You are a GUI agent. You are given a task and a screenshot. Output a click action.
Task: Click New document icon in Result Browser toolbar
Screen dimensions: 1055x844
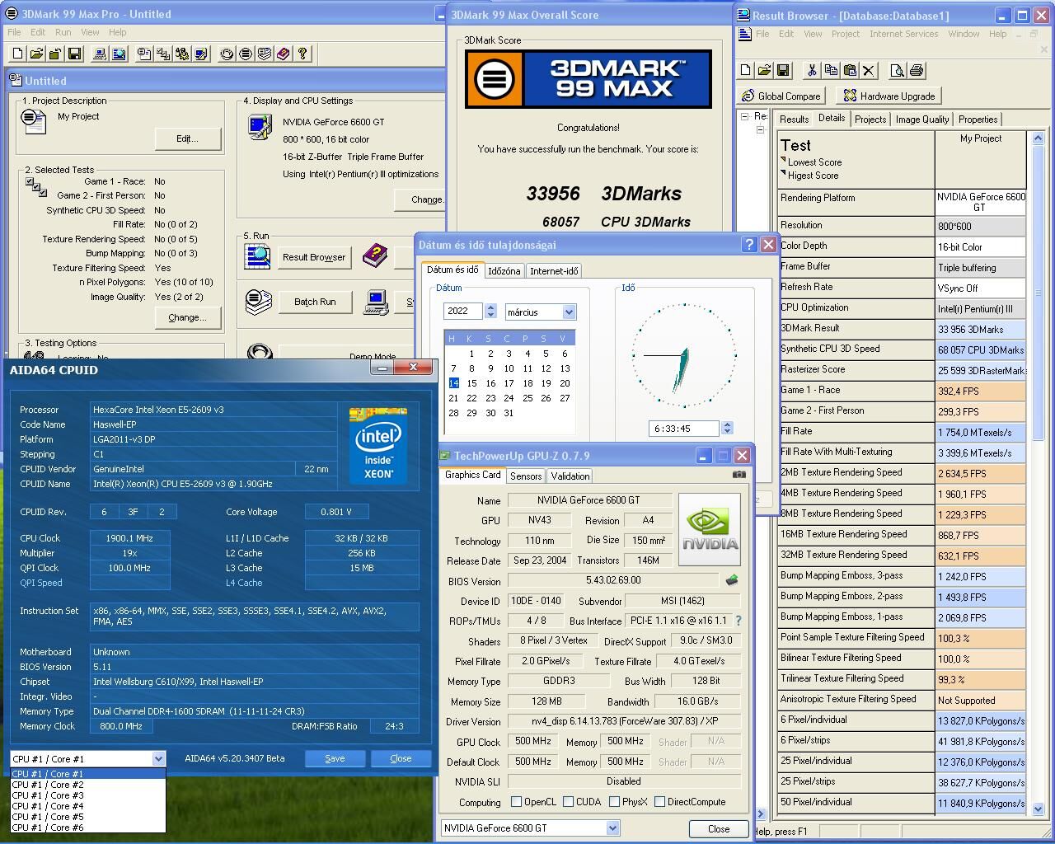click(x=746, y=71)
